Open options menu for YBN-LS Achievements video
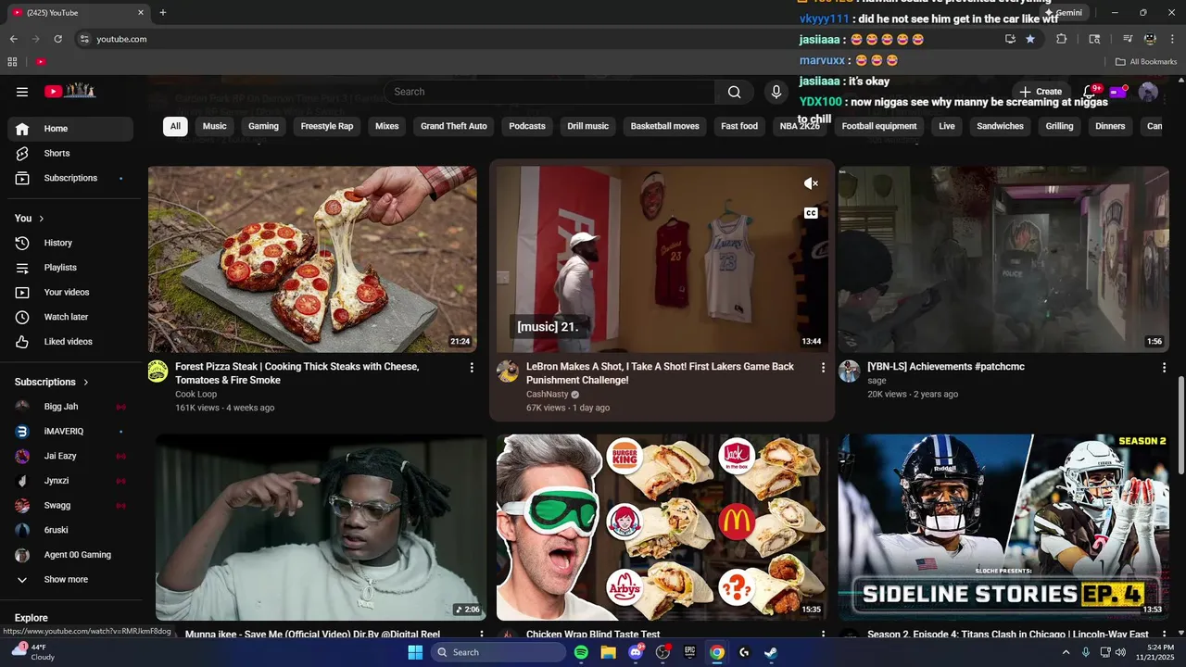The height and width of the screenshot is (667, 1186). pos(1164,368)
